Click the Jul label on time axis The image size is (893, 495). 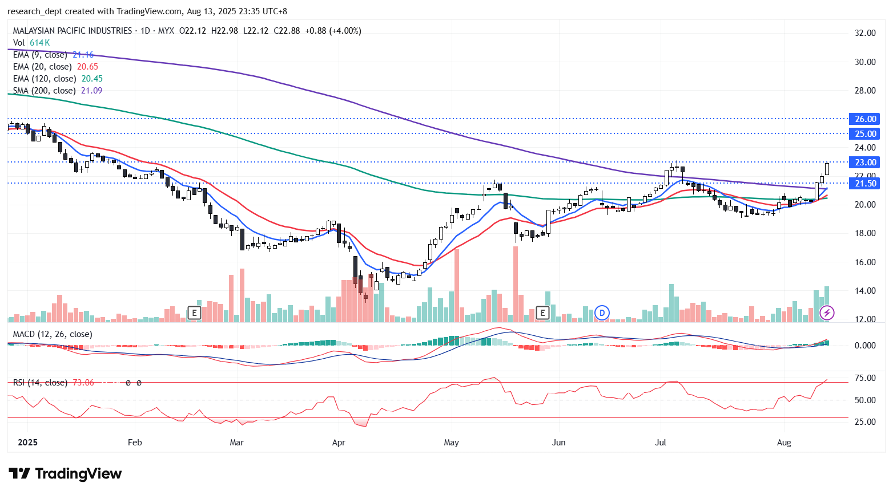pos(661,443)
